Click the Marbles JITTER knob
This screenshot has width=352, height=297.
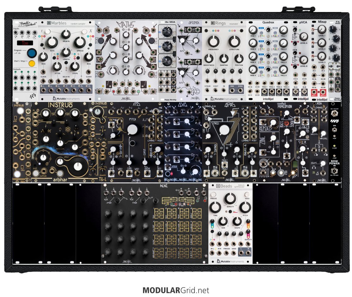point(57,66)
